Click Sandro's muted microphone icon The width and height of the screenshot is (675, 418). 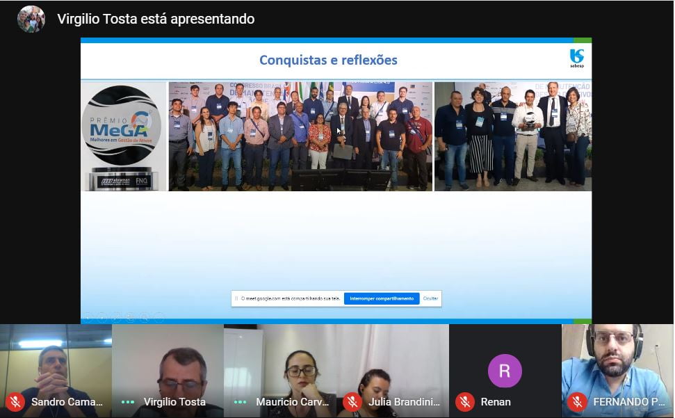click(15, 402)
